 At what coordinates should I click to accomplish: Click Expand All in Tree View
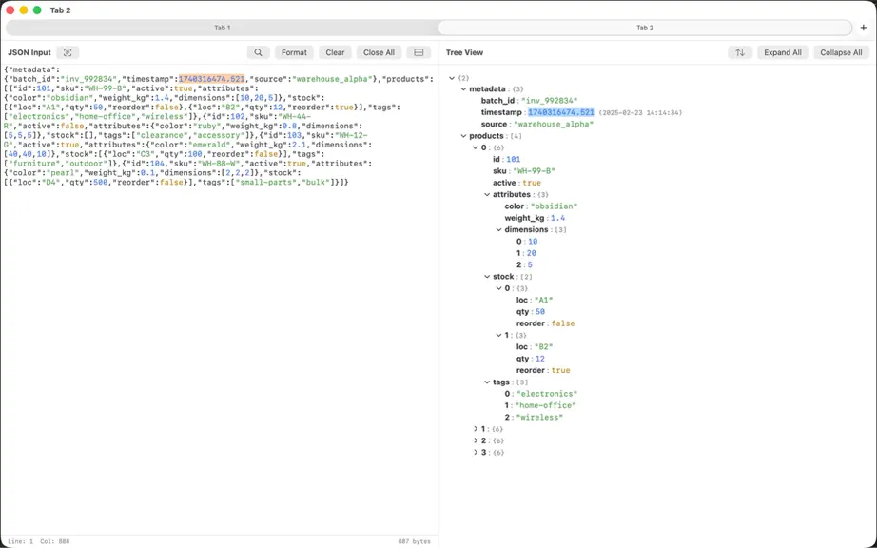783,52
